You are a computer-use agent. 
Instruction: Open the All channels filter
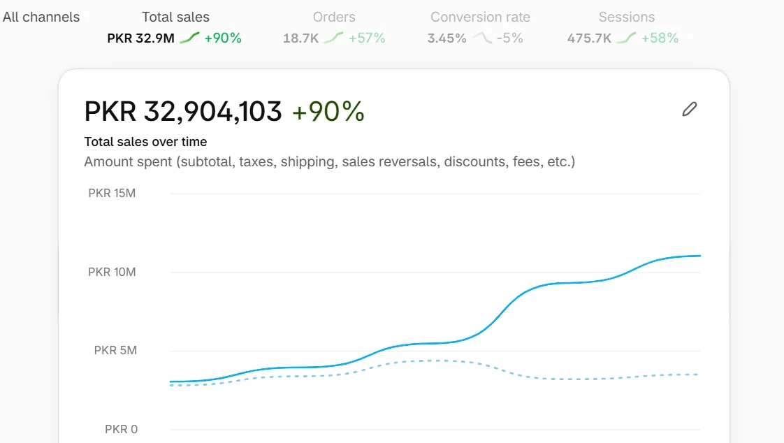(x=41, y=17)
